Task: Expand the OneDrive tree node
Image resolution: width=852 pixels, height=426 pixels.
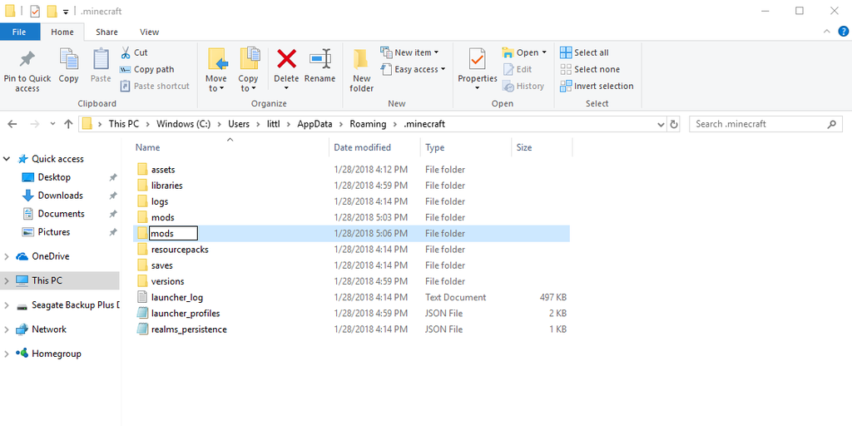Action: click(x=7, y=256)
